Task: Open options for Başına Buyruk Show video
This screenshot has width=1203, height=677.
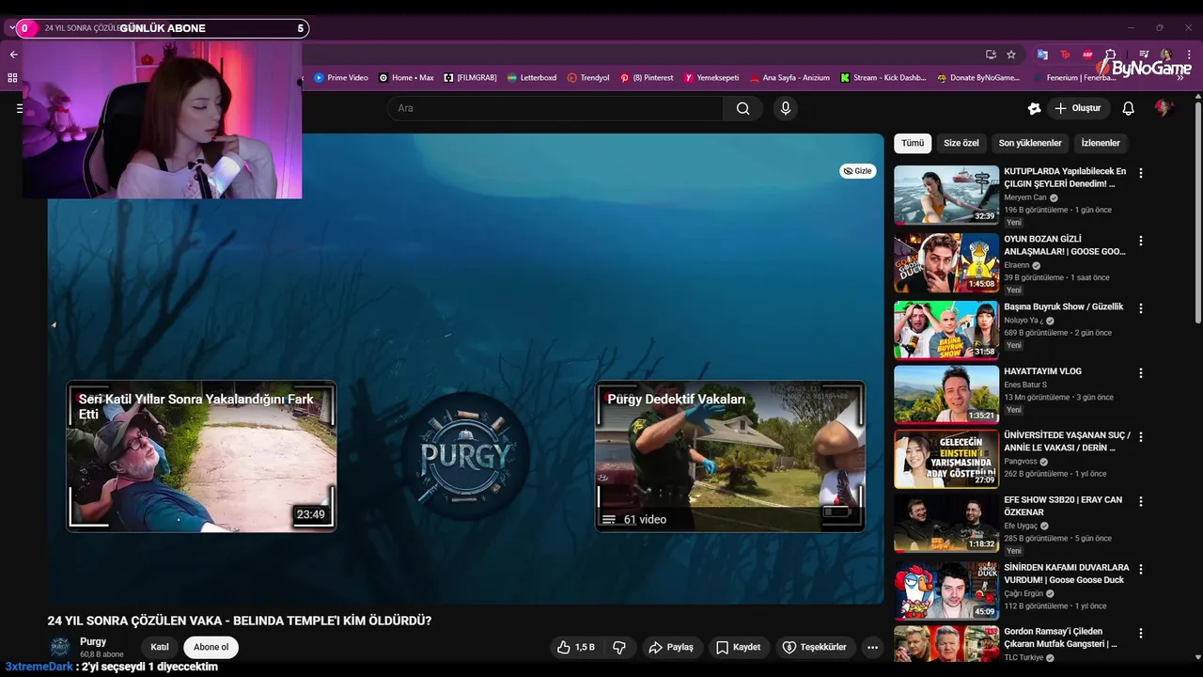Action: (1141, 308)
